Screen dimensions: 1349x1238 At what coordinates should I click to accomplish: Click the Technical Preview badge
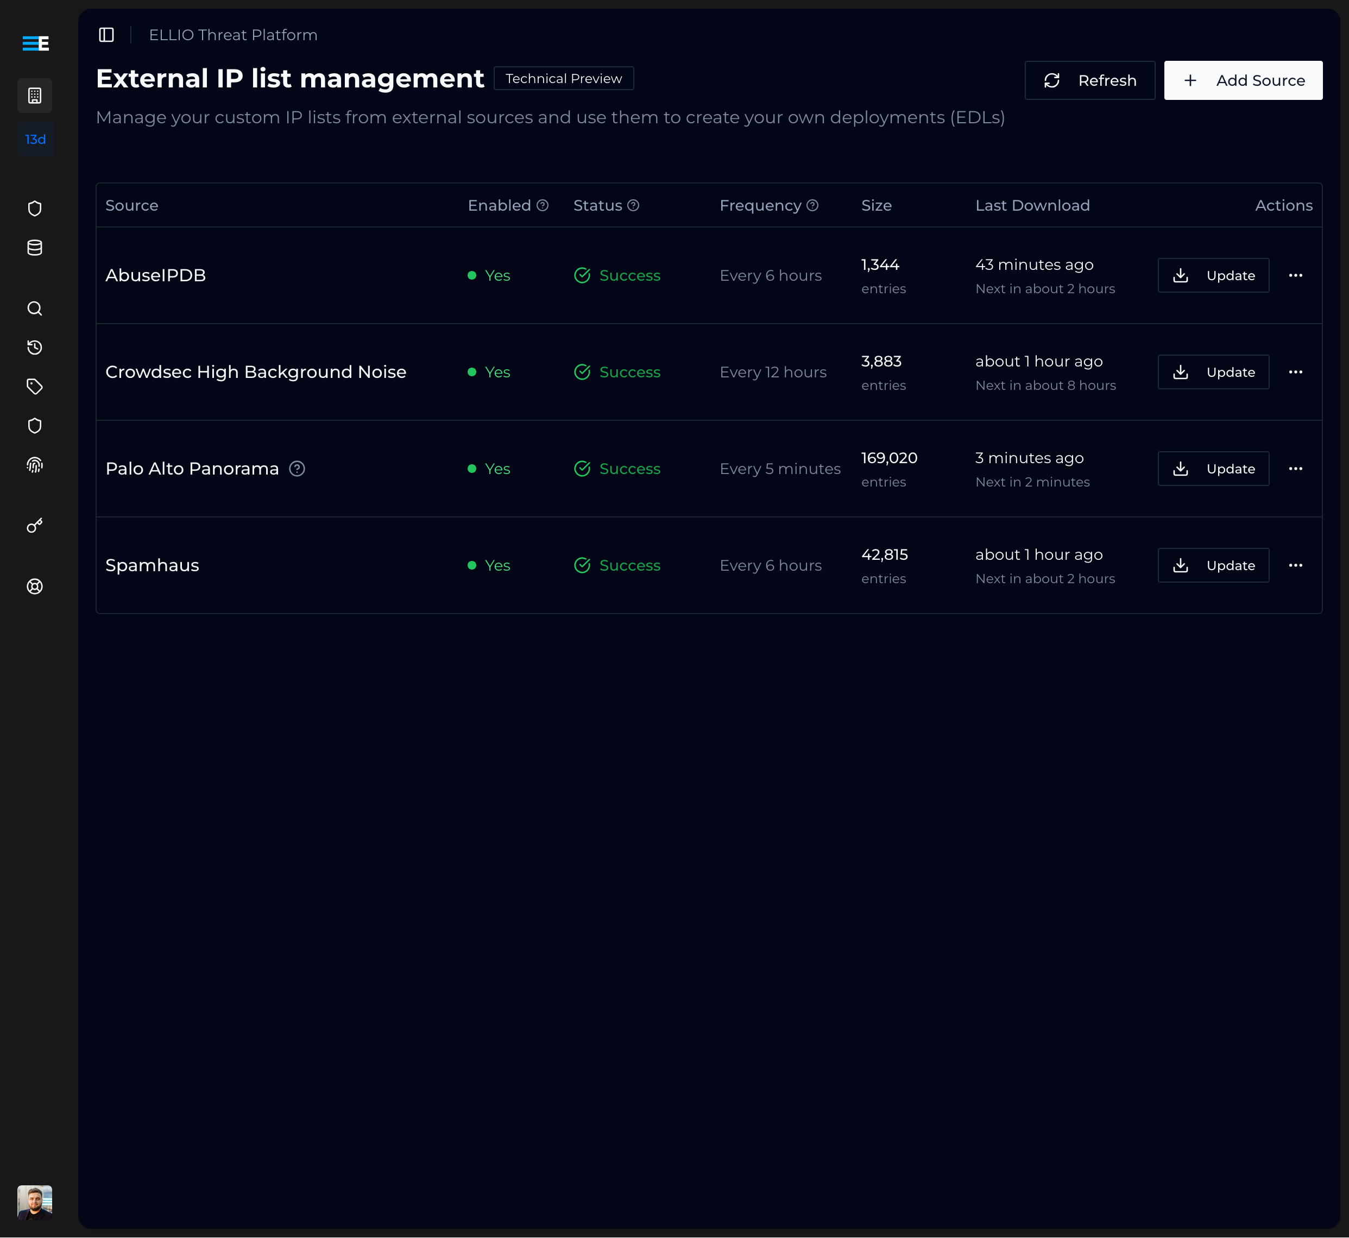point(564,78)
